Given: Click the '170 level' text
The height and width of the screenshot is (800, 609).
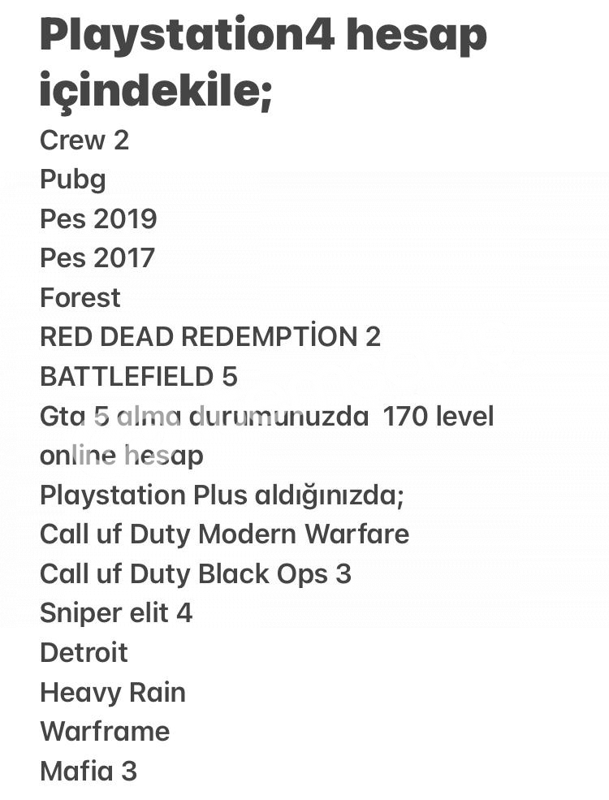Looking at the screenshot, I should tap(438, 417).
